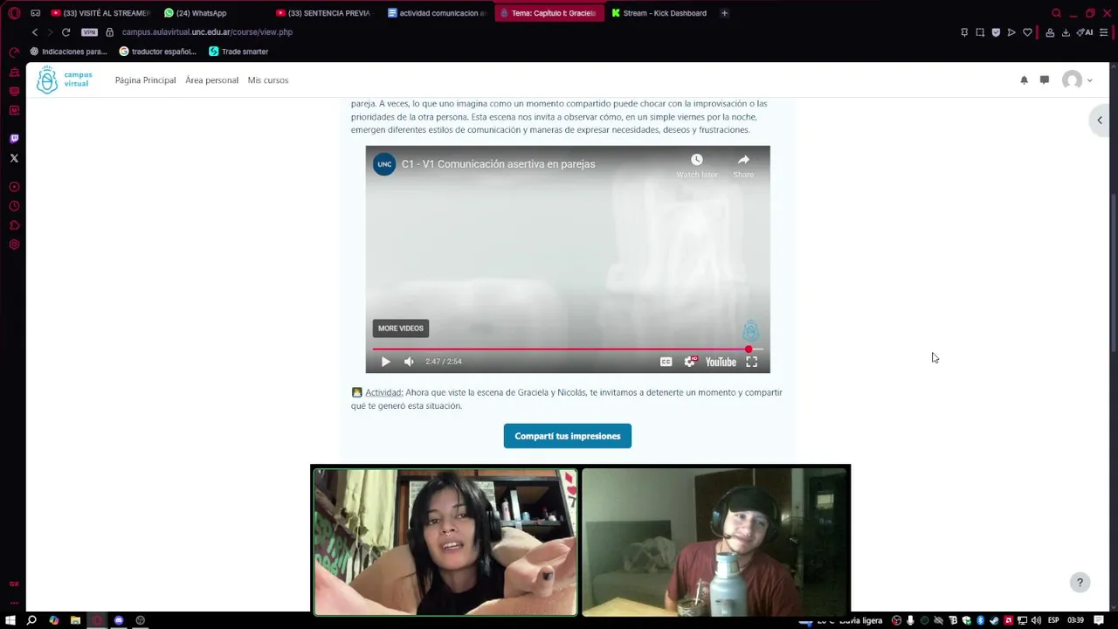Click the UNC channel avatar on video
1118x629 pixels.
coord(384,164)
